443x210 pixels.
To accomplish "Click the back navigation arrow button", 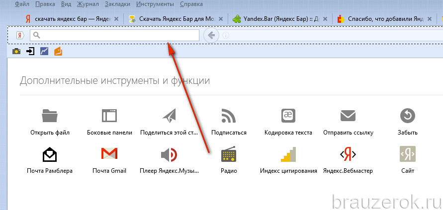I will [211, 35].
